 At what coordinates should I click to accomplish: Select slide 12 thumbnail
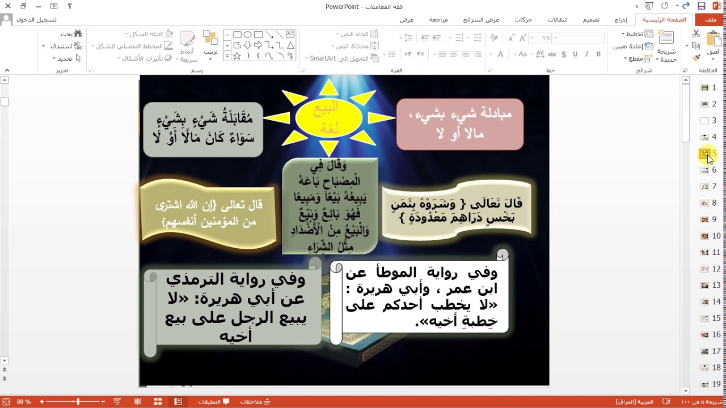tap(705, 269)
